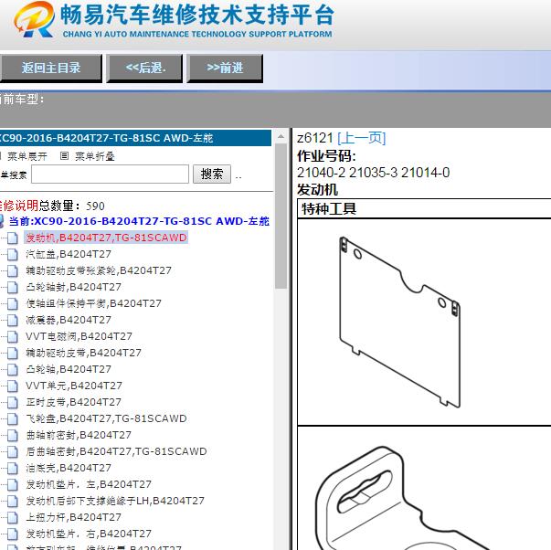Screen dimensions: 551x550
Task: Click document icon beside 发动机垫片，左
Action: 13,484
